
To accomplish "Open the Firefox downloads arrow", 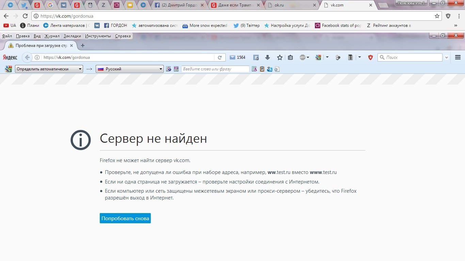I will [x=268, y=57].
